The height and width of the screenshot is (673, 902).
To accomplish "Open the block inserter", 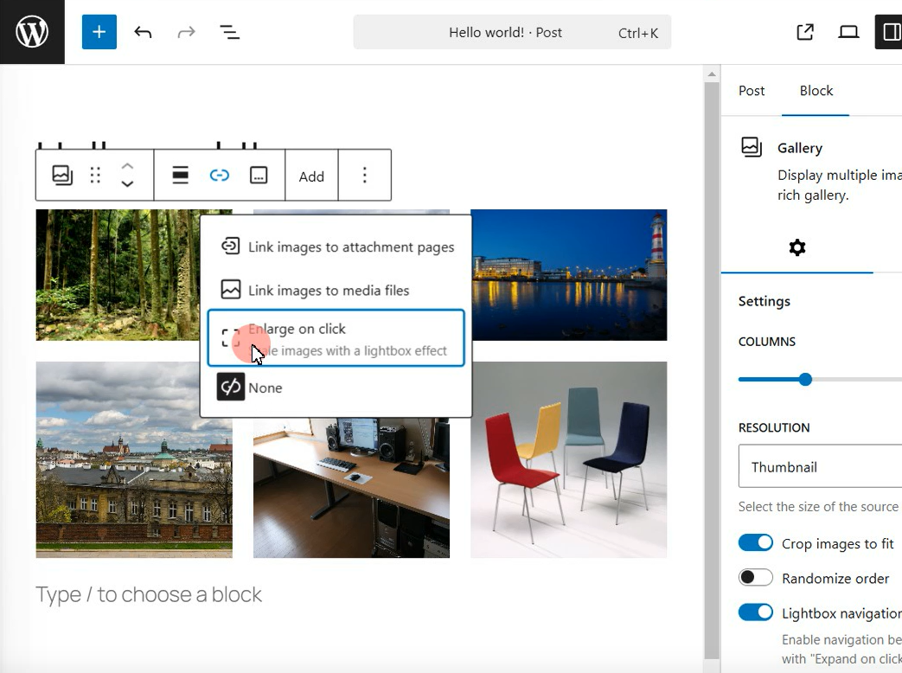I will 99,32.
